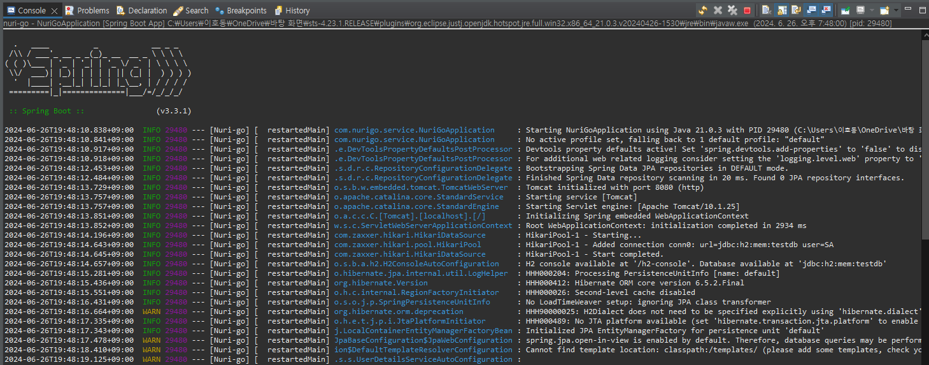This screenshot has height=365, width=929.
Task: Click 'Bootstrapping Spring Data JPA repositories' message
Action: (656, 168)
